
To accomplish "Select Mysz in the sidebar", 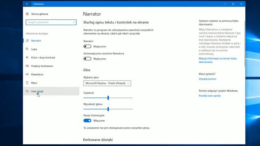I will (52, 83).
